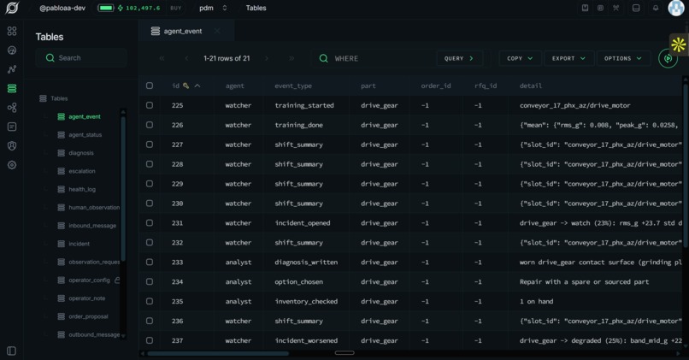Click the rounded-square icon next to the save icon
The width and height of the screenshot is (689, 360).
pos(600,8)
